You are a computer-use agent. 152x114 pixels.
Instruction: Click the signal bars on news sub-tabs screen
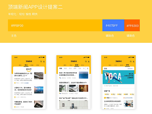84,57
